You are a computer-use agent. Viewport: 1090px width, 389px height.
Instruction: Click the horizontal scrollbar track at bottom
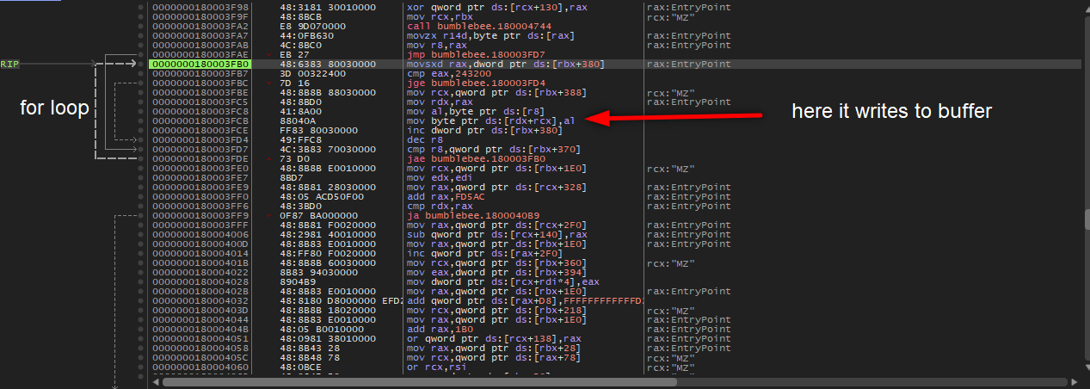614,382
